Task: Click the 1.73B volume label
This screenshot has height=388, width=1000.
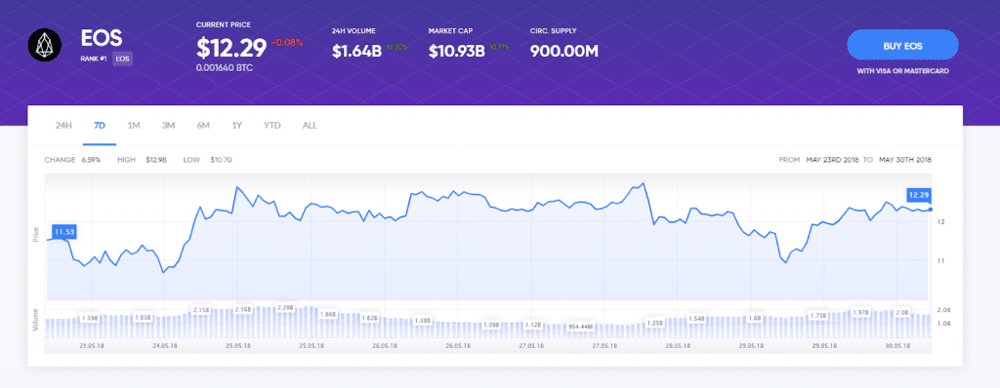Action: (x=818, y=315)
